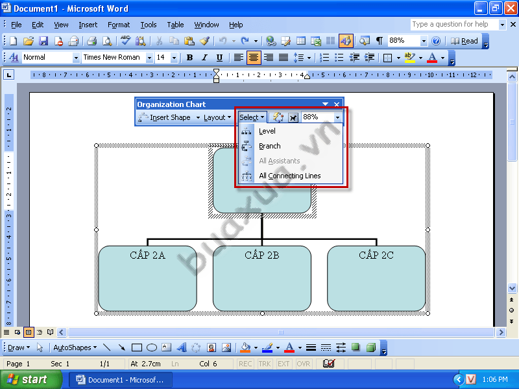The image size is (519, 389).
Task: Create a new blank document
Action: 14,41
